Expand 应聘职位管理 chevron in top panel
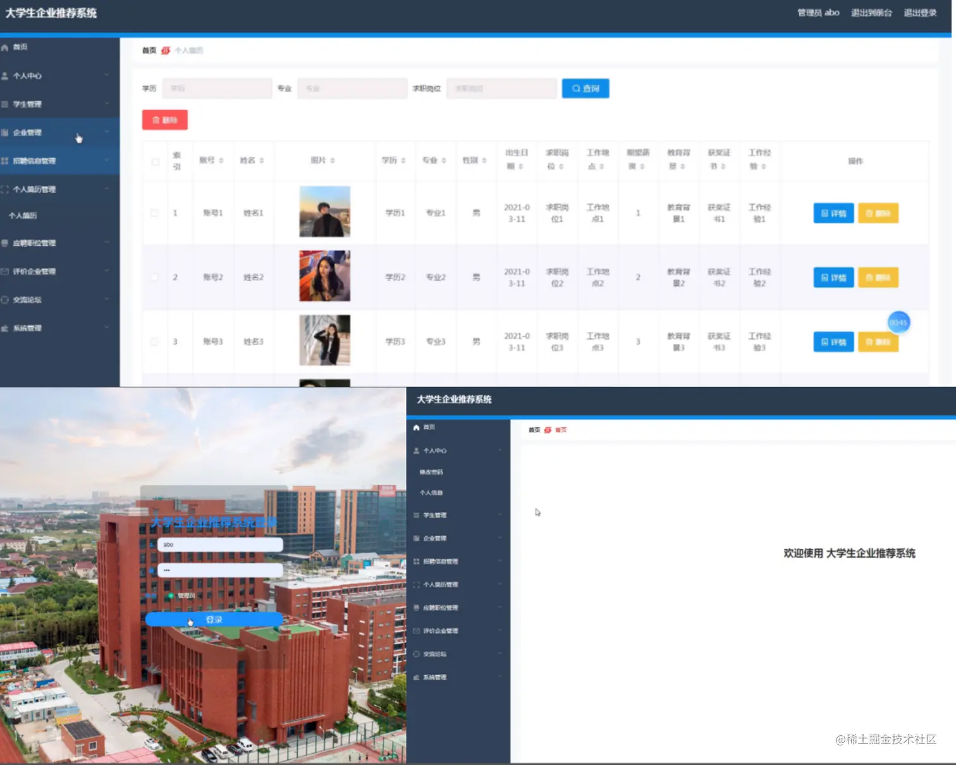The image size is (956, 765). pos(106,242)
